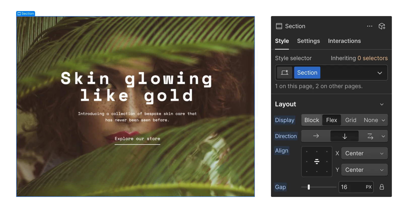Enable wrap direction icon
Image resolution: width=408 pixels, height=213 pixels.
point(370,136)
